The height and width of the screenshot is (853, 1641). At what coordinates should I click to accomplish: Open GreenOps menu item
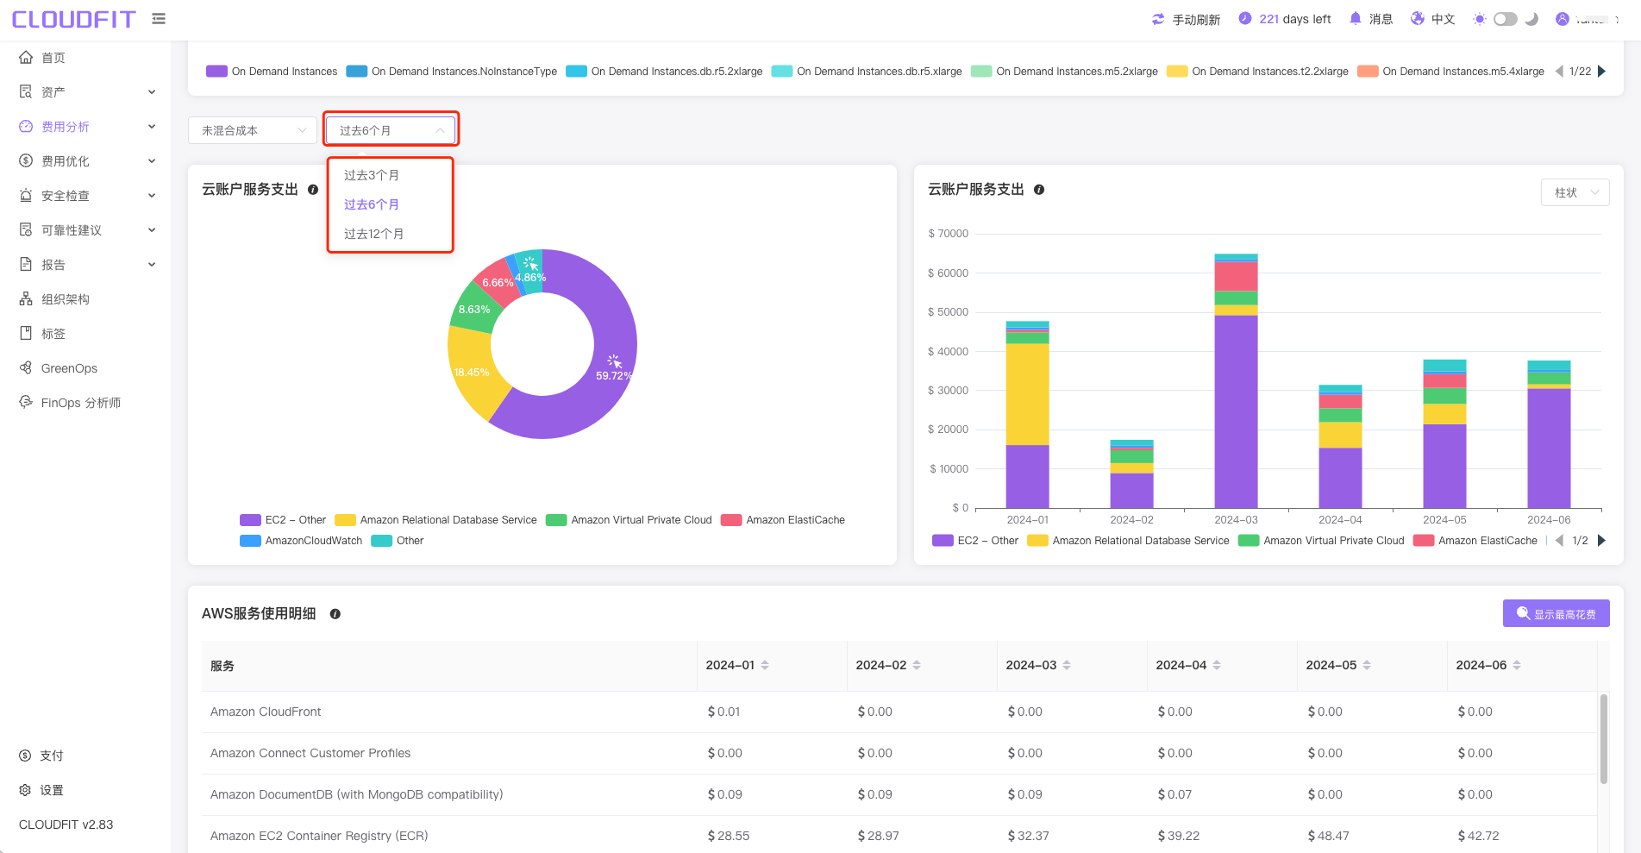coord(85,368)
